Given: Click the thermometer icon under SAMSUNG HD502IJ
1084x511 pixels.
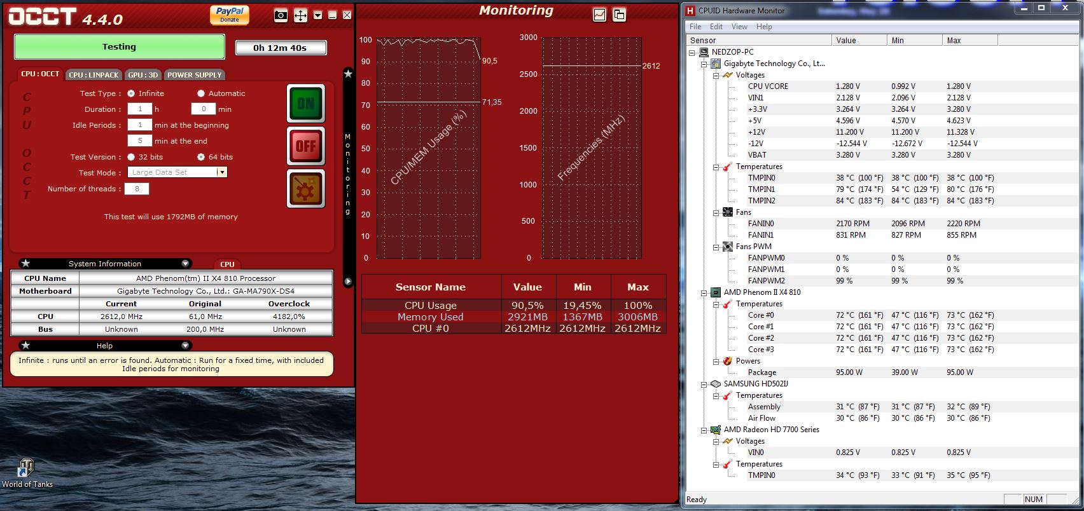Looking at the screenshot, I should (x=728, y=395).
